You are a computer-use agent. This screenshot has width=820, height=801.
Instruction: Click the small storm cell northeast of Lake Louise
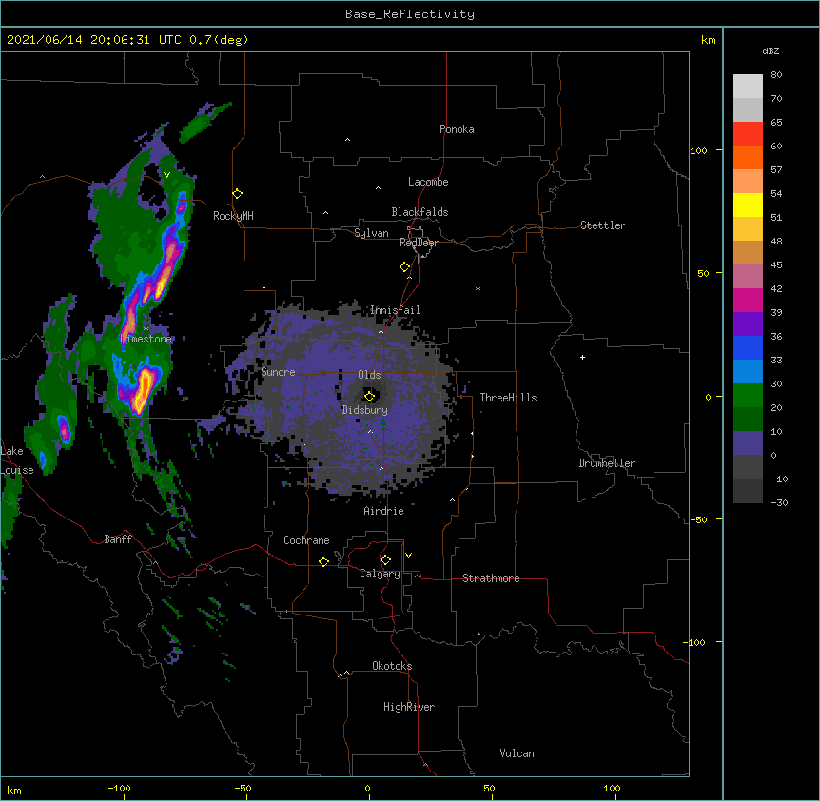pos(65,431)
